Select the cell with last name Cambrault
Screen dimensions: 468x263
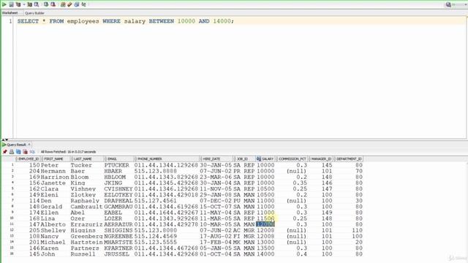(86, 207)
